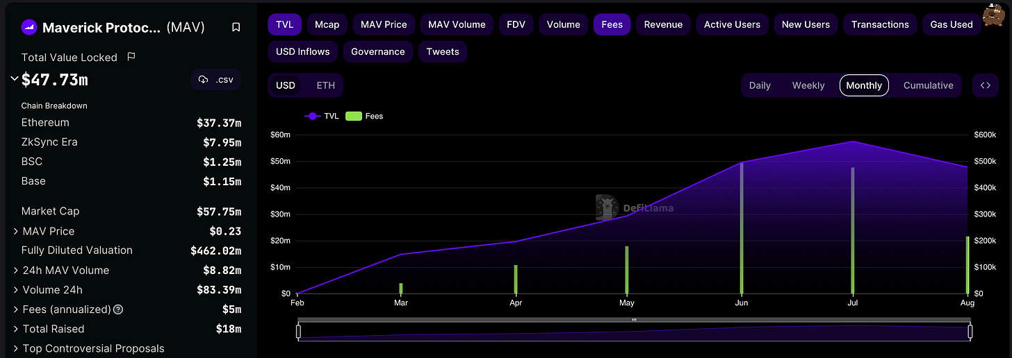The width and height of the screenshot is (1012, 358).
Task: Open the embed code icon button
Action: coord(985,85)
